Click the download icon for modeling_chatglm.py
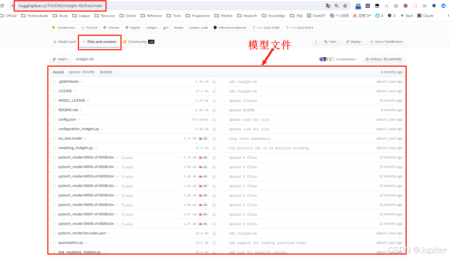The width and height of the screenshot is (449, 258). (214, 148)
